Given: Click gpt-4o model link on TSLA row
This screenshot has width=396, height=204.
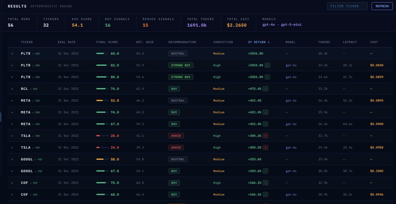Looking at the screenshot, I should click(x=291, y=148).
